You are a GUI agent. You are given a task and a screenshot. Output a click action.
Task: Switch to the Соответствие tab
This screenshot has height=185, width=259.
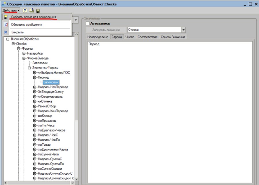point(148,37)
